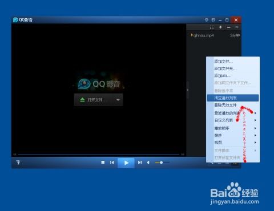Mute audio with the speaker icon
This screenshot has width=274, height=211.
tap(148, 163)
